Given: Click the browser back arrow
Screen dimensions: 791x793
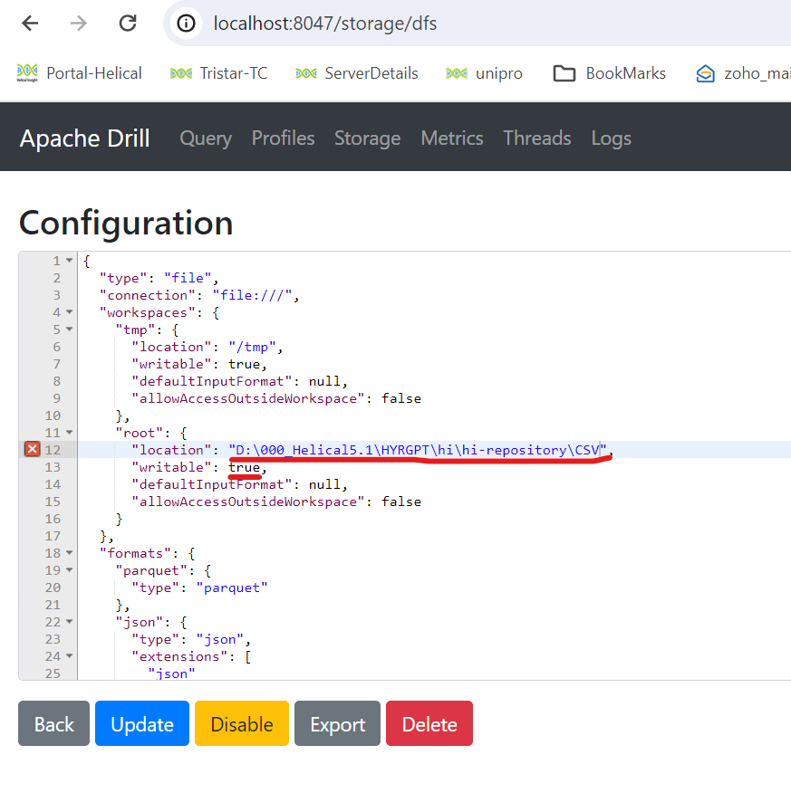Looking at the screenshot, I should point(31,24).
